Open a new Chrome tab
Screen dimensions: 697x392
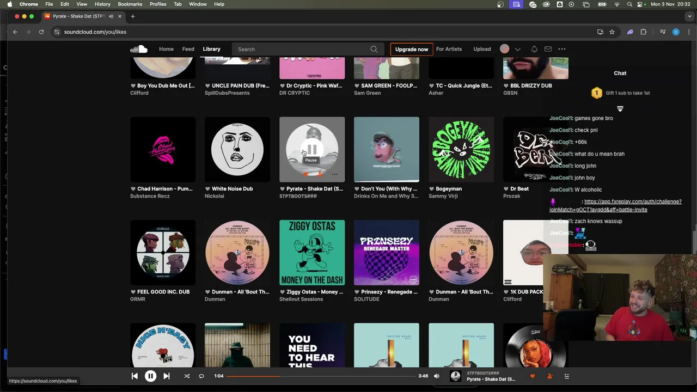coord(132,16)
